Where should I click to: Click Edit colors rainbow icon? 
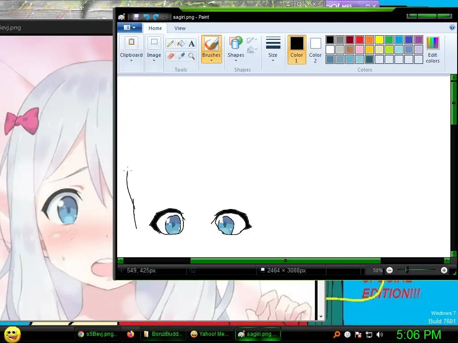click(433, 43)
